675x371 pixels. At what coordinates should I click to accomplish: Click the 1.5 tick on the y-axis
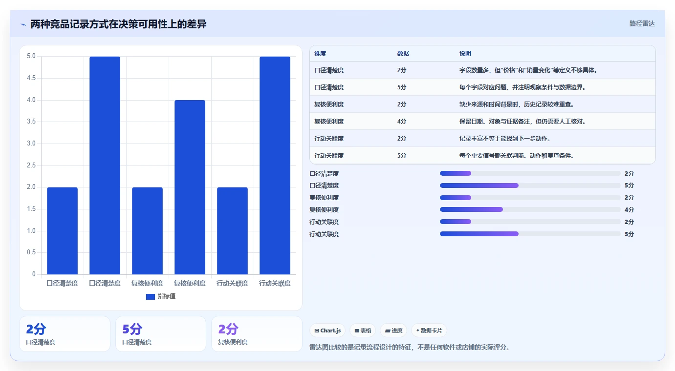click(31, 209)
